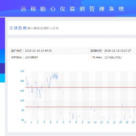Image resolution: width=136 pixels, height=136 pixels.
Task: Click the lower red threshold line in the chart
Action: 81,107
